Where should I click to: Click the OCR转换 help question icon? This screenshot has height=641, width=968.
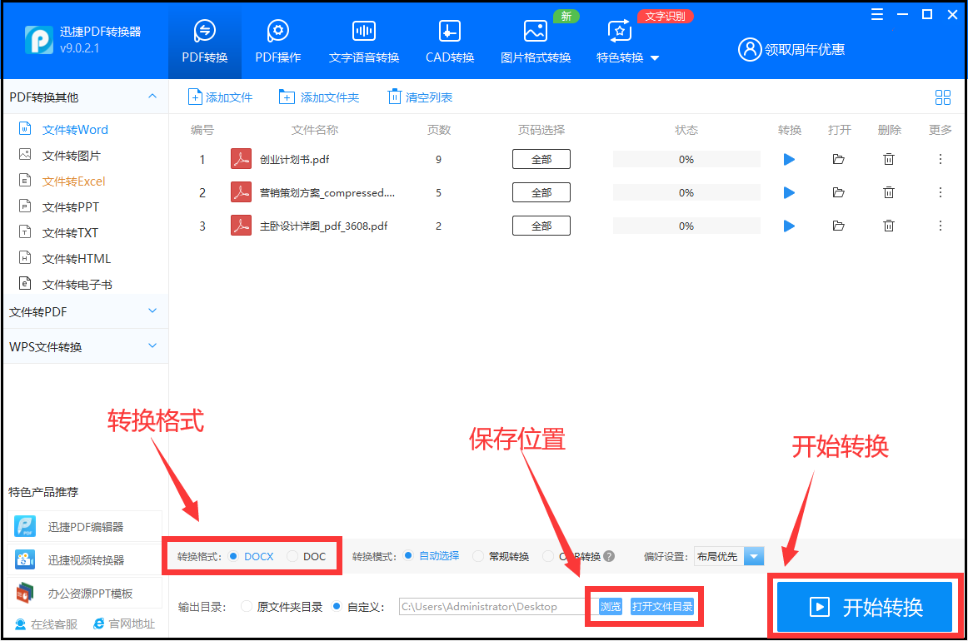point(609,556)
